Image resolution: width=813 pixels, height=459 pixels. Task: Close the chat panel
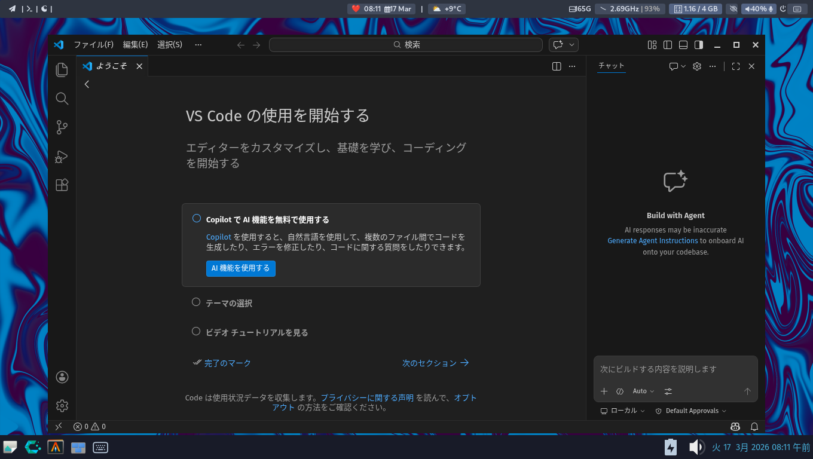click(751, 66)
